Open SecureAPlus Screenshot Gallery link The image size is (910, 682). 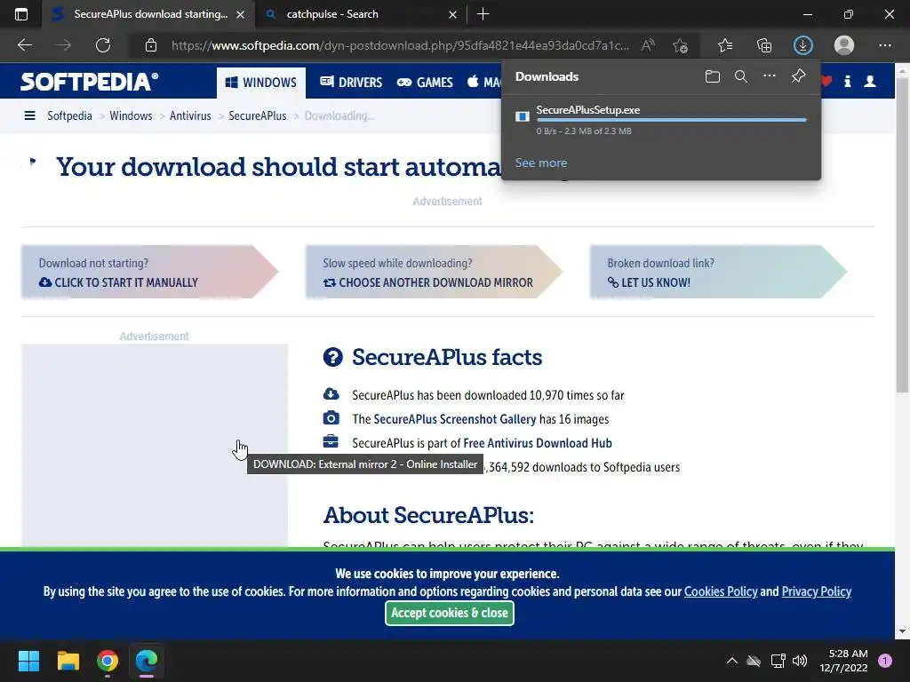coord(454,419)
